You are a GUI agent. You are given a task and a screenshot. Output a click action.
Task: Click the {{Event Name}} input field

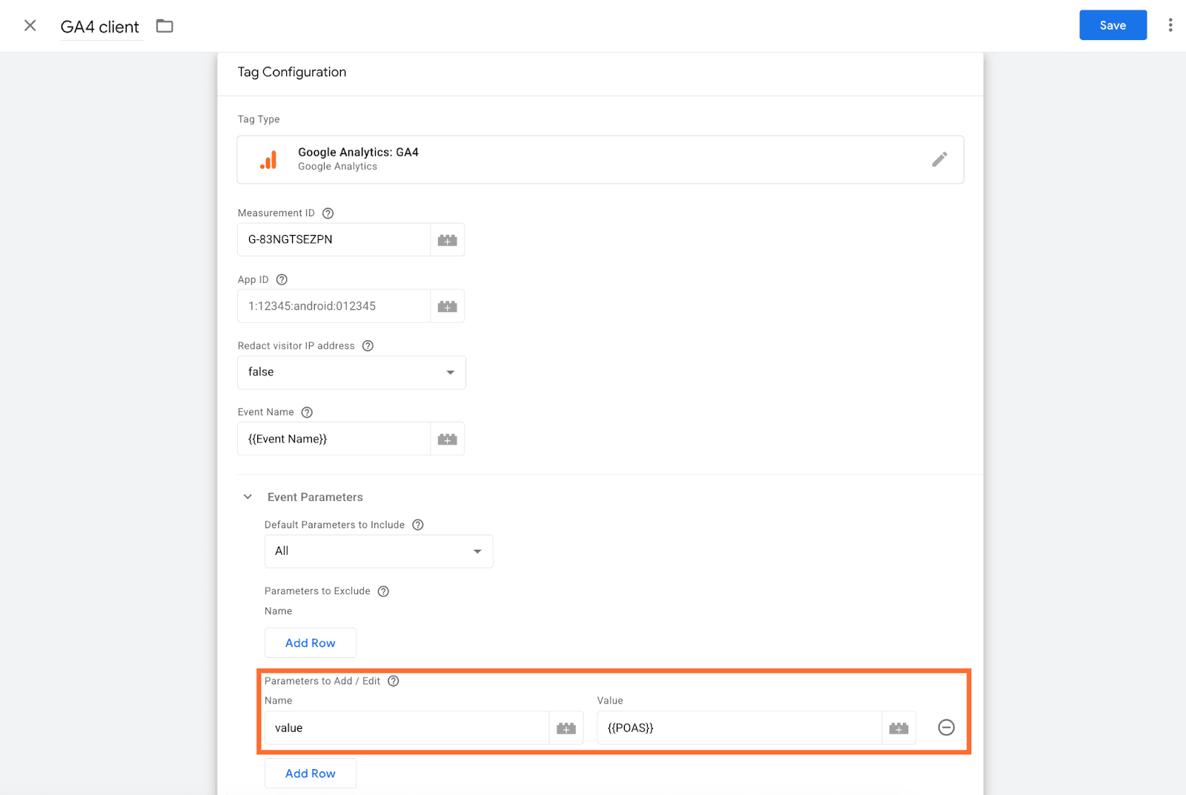[333, 439]
